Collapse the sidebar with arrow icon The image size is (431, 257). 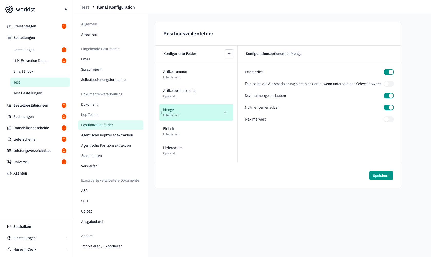pyautogui.click(x=66, y=9)
